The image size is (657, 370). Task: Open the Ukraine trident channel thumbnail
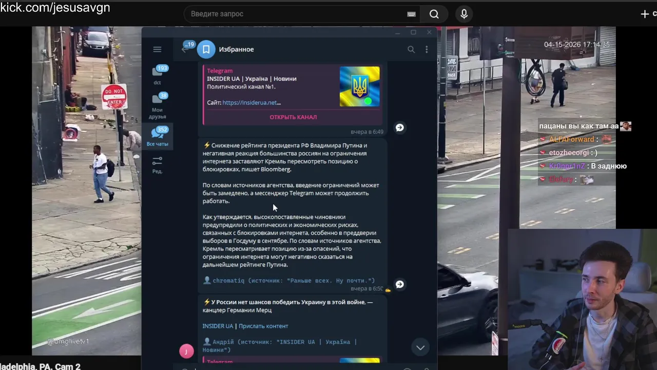pyautogui.click(x=359, y=86)
